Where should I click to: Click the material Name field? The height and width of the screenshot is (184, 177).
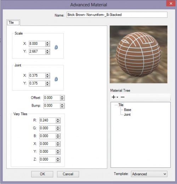click(117, 15)
